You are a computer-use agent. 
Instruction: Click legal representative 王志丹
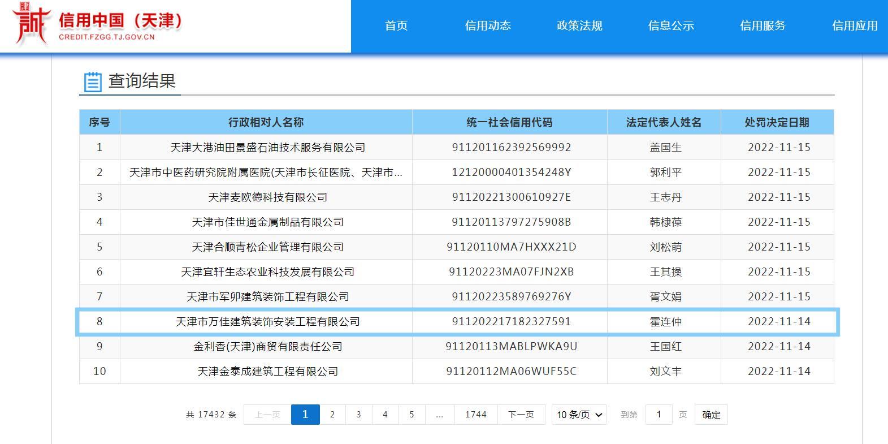click(666, 197)
